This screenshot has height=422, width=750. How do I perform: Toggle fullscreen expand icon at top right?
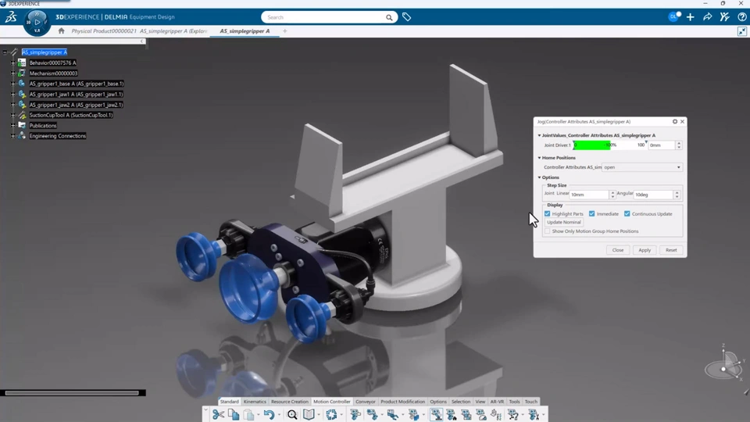tap(742, 31)
